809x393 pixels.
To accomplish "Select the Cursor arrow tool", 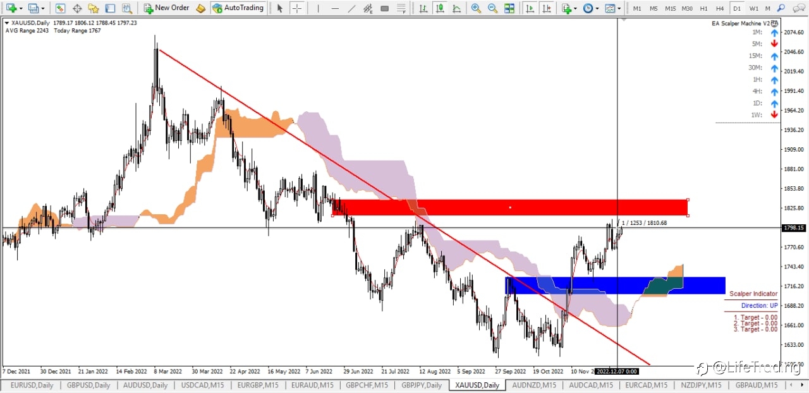I will 280,8.
